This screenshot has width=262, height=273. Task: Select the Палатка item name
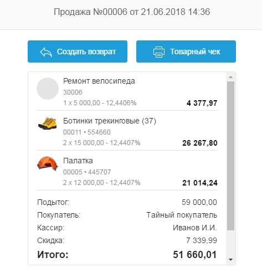(78, 161)
